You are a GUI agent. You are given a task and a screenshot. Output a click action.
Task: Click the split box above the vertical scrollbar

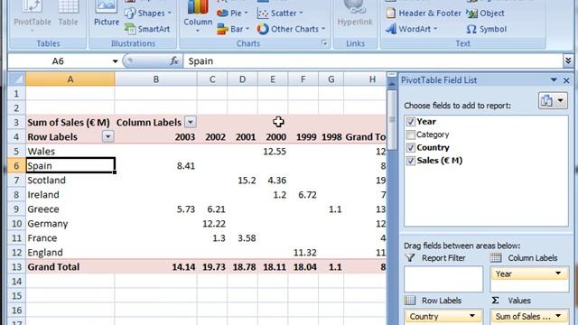coord(392,75)
